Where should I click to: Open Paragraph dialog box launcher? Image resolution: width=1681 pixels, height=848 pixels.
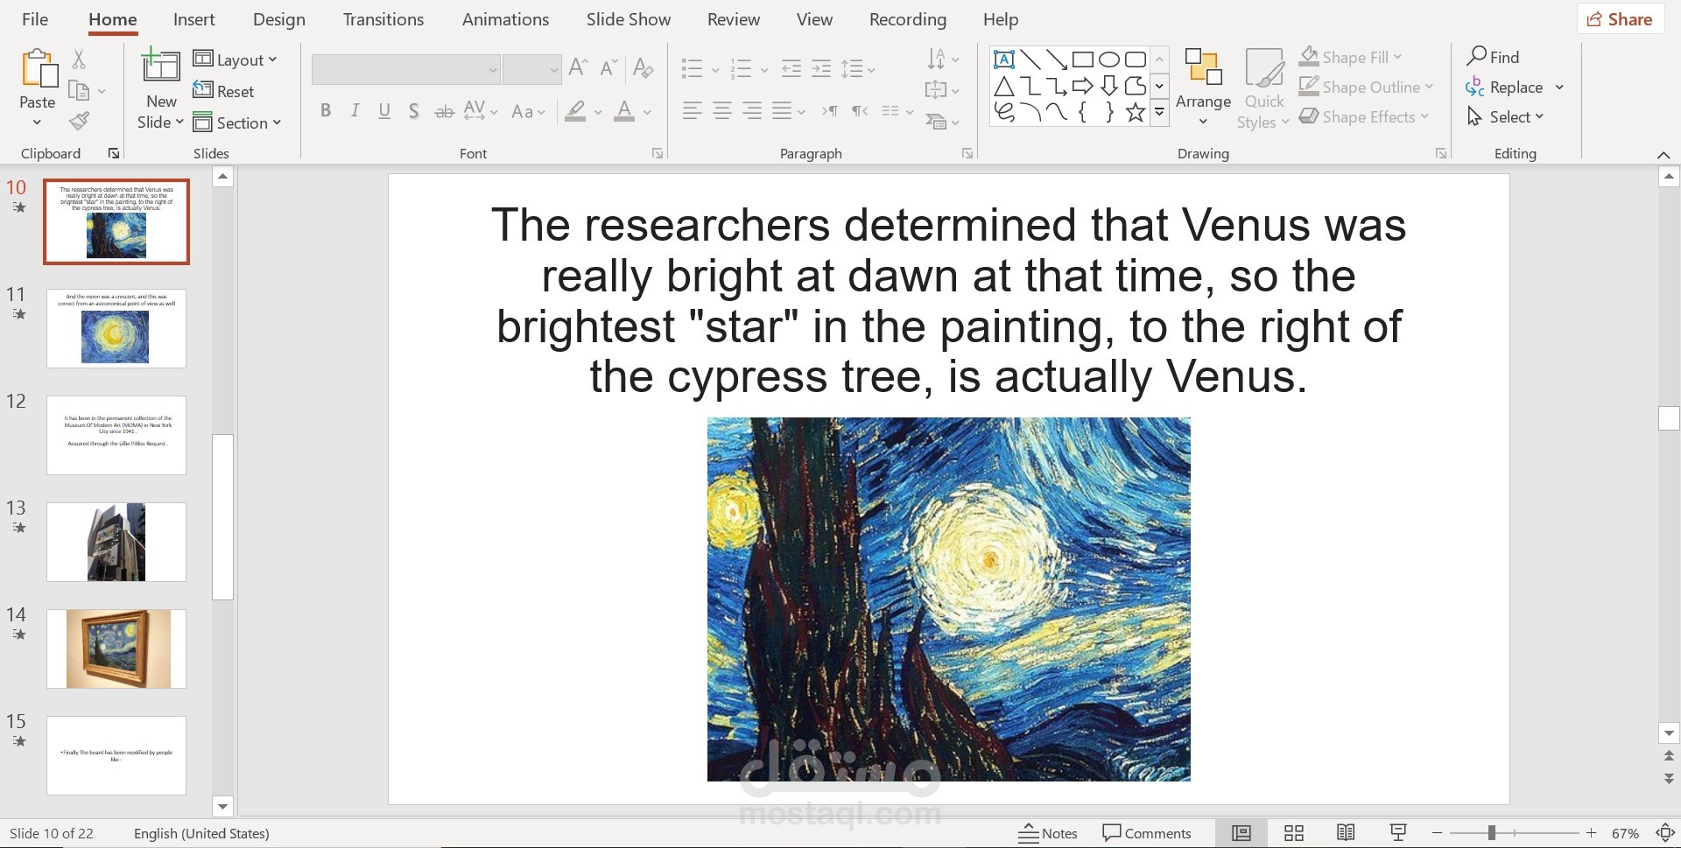tap(967, 153)
